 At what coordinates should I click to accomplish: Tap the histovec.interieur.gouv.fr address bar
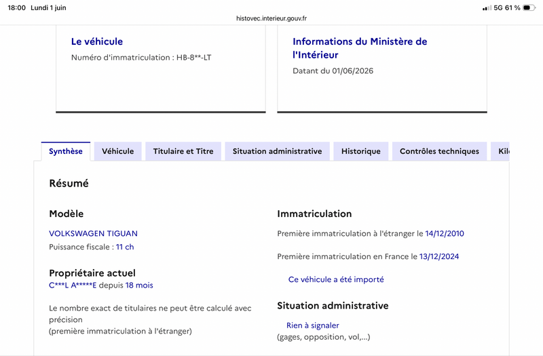pos(271,18)
